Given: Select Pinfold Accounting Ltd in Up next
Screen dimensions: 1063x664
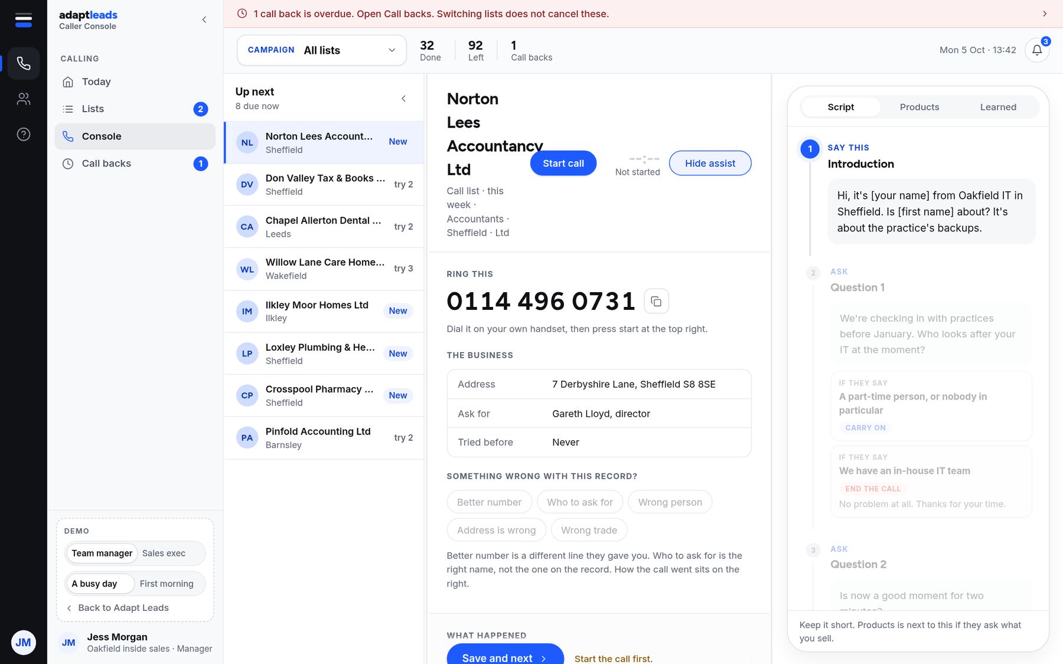Looking at the screenshot, I should click(x=324, y=438).
